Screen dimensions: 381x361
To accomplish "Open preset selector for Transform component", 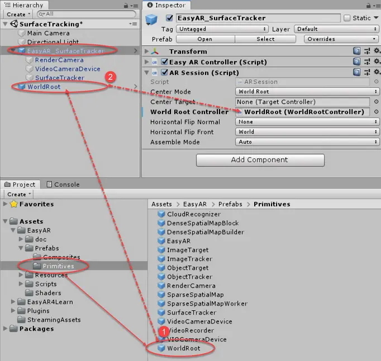I will point(367,51).
